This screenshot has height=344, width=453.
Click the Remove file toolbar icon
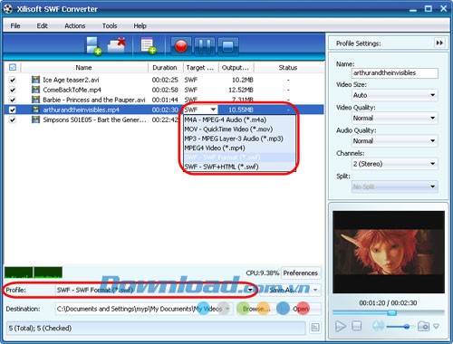pyautogui.click(x=116, y=46)
